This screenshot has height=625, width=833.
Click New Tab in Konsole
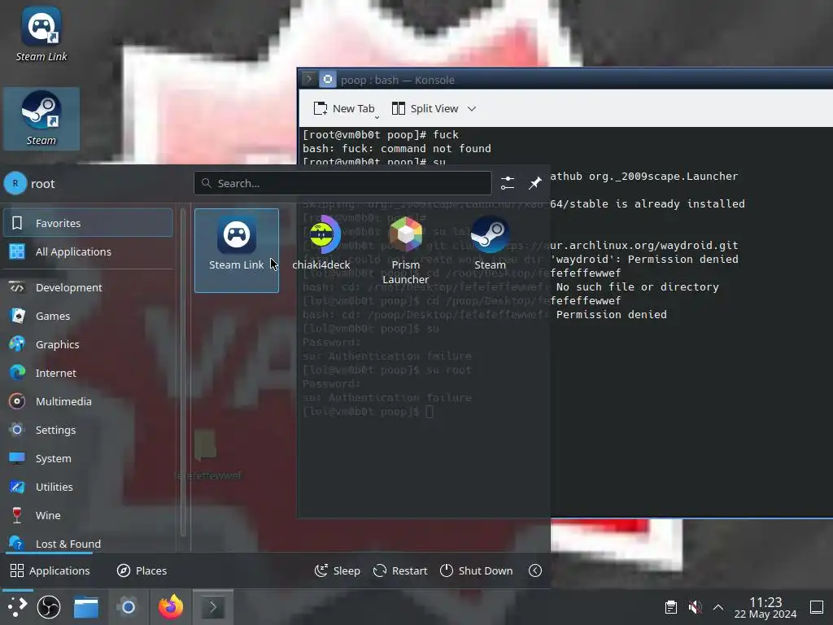[343, 108]
